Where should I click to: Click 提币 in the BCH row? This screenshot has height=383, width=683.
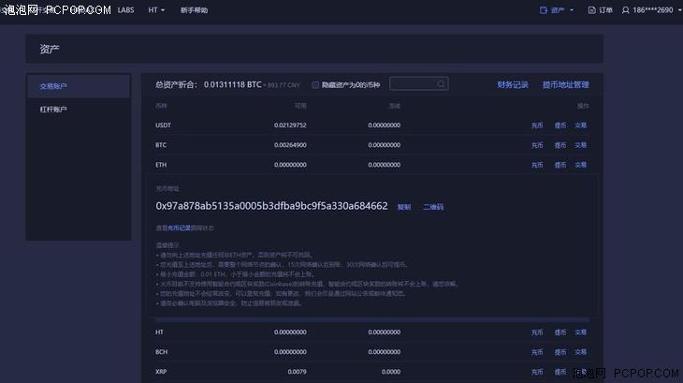point(560,351)
